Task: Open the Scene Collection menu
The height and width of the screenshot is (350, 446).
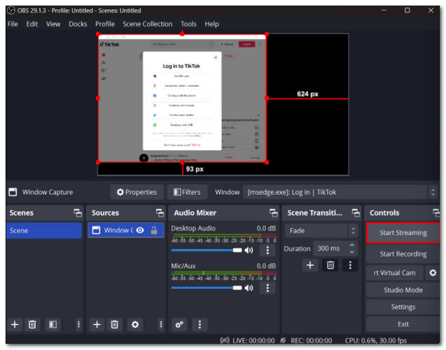Action: pos(148,24)
